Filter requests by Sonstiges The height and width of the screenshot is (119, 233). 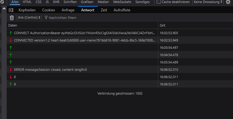[143, 2]
